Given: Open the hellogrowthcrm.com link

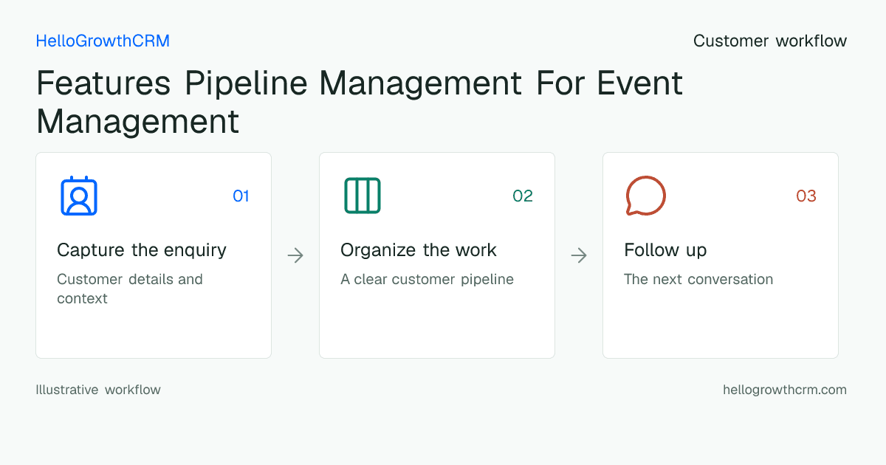Looking at the screenshot, I should click(785, 390).
